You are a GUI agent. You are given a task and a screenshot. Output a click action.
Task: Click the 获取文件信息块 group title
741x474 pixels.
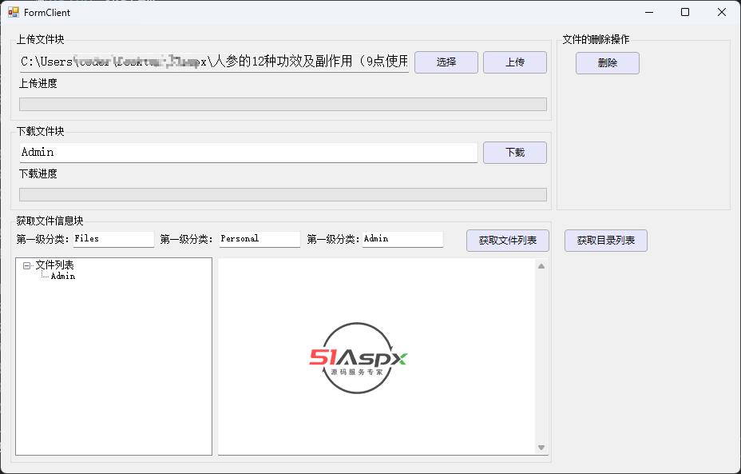(x=50, y=221)
